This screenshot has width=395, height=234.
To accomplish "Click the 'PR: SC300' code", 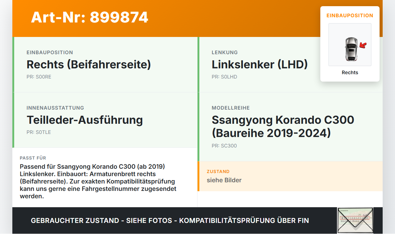I will pos(224,146).
